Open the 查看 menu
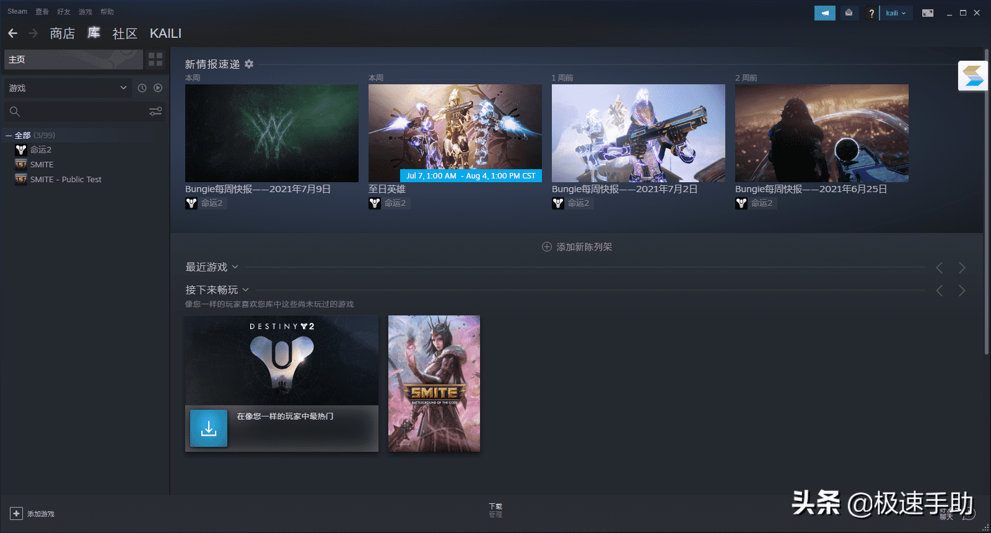The image size is (991, 533). pos(42,12)
